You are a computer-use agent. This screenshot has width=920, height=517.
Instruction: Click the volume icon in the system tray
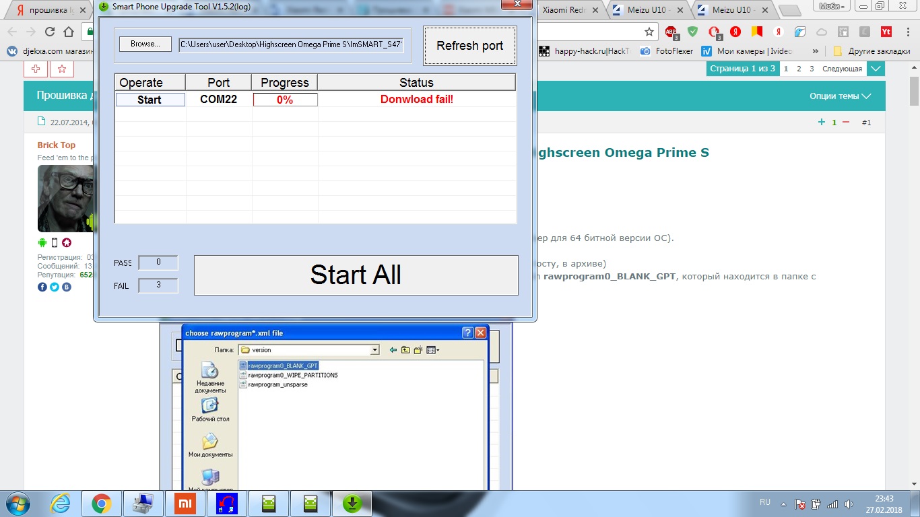[x=848, y=504]
